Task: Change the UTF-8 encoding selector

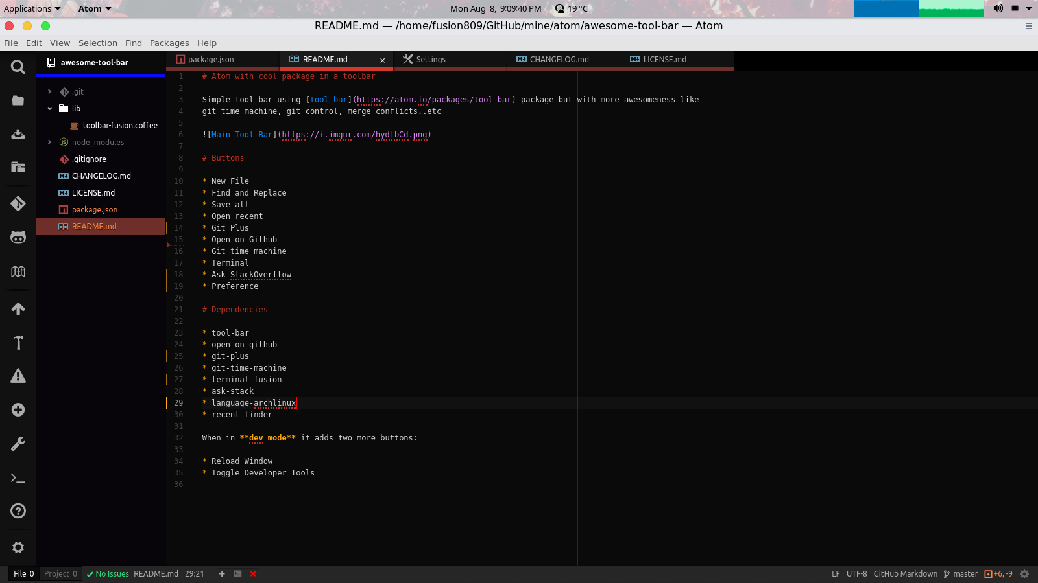Action: (x=856, y=574)
